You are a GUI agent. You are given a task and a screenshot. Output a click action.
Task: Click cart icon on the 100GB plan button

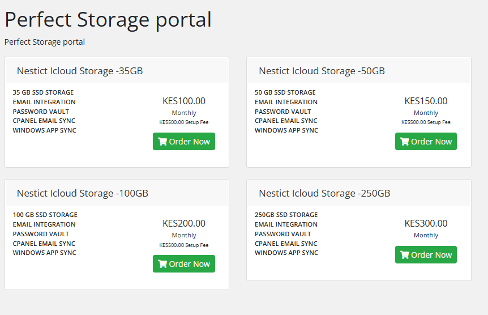tap(162, 264)
